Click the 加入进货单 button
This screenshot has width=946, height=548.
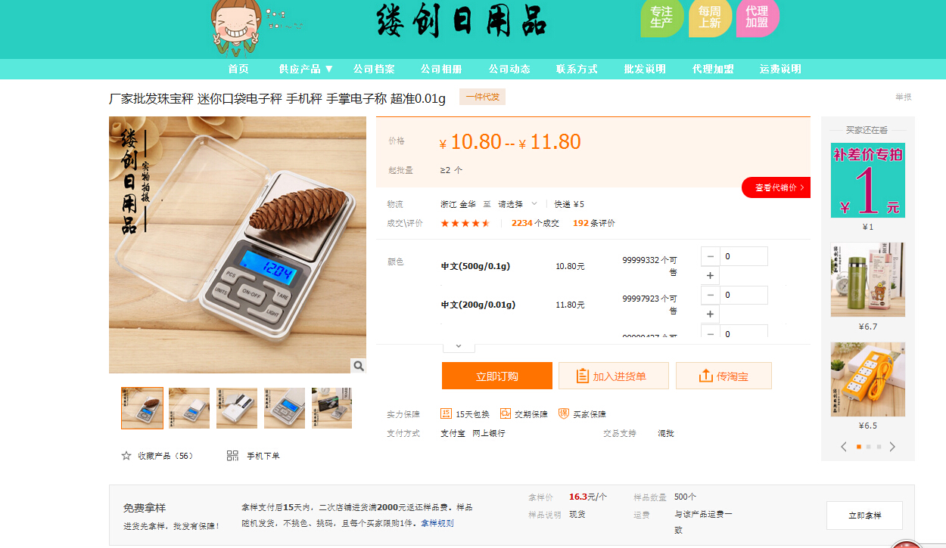614,376
